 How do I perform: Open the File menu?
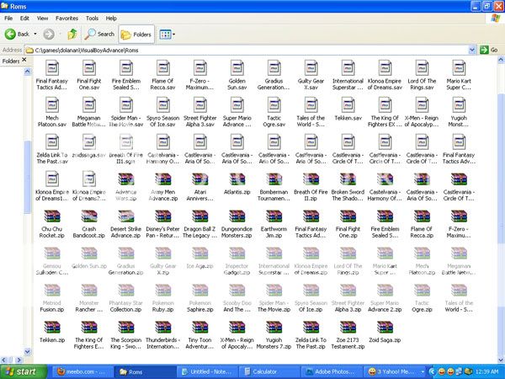click(x=8, y=18)
